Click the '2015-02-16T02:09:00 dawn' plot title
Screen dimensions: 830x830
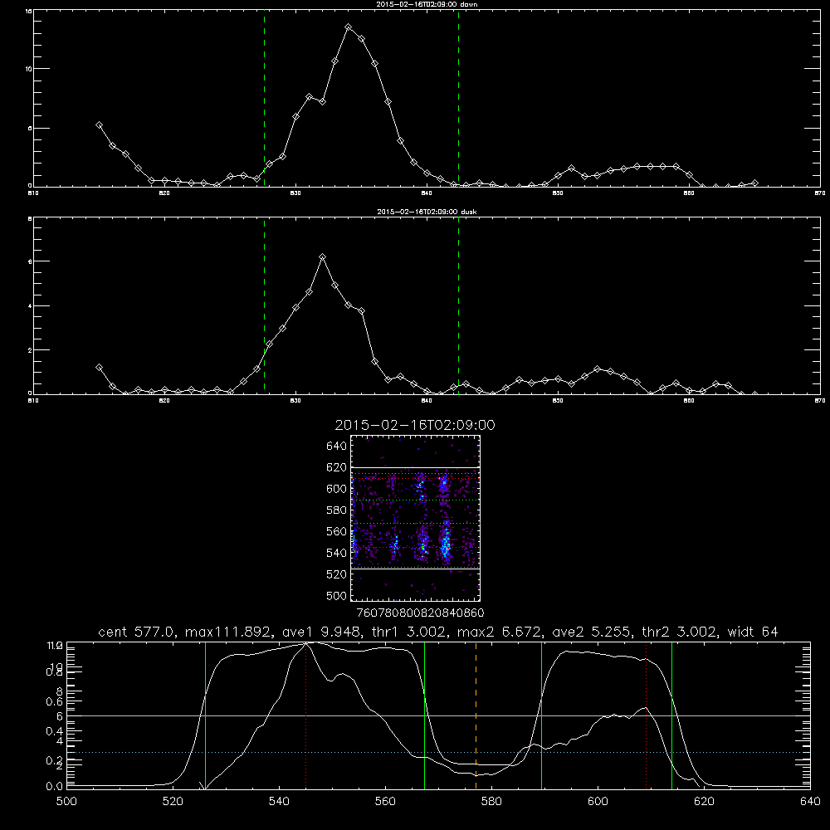[x=426, y=4]
